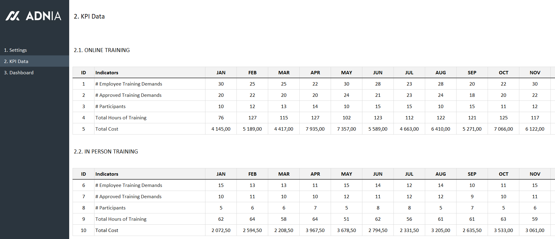555x239 pixels.
Task: Click In Person Total Hours of Training label
Action: click(x=121, y=219)
